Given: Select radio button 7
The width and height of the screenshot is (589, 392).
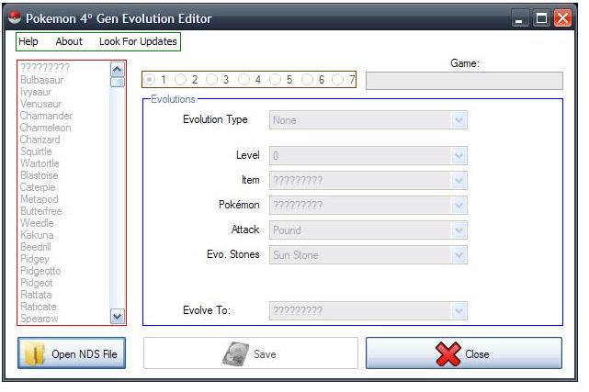Looking at the screenshot, I should click(x=338, y=80).
